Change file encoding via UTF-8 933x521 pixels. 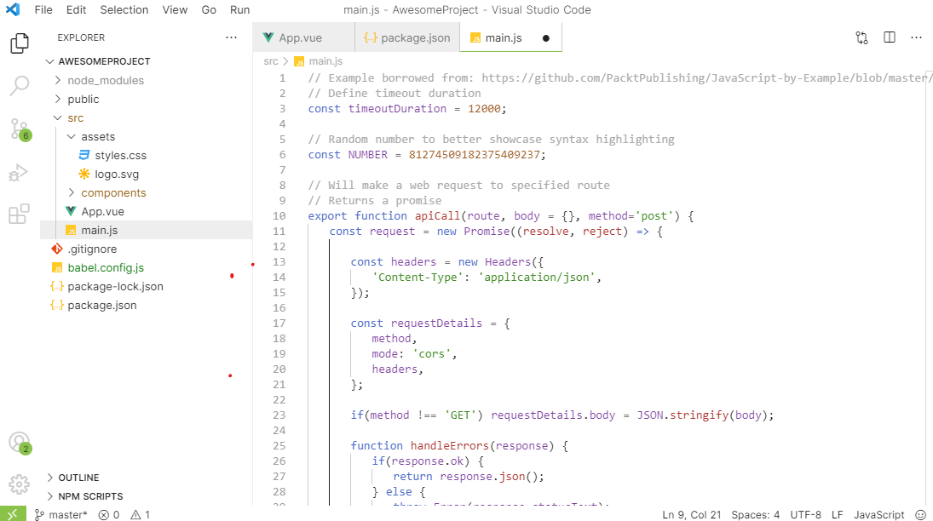click(806, 514)
